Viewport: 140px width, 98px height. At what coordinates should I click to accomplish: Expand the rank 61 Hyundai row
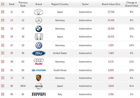coord(3,70)
